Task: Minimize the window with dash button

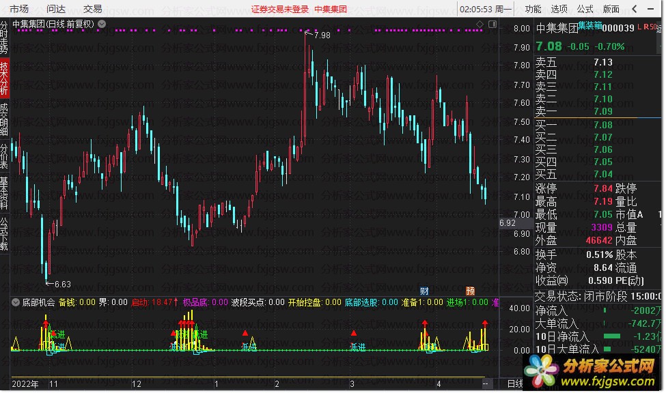Action: coord(651,8)
